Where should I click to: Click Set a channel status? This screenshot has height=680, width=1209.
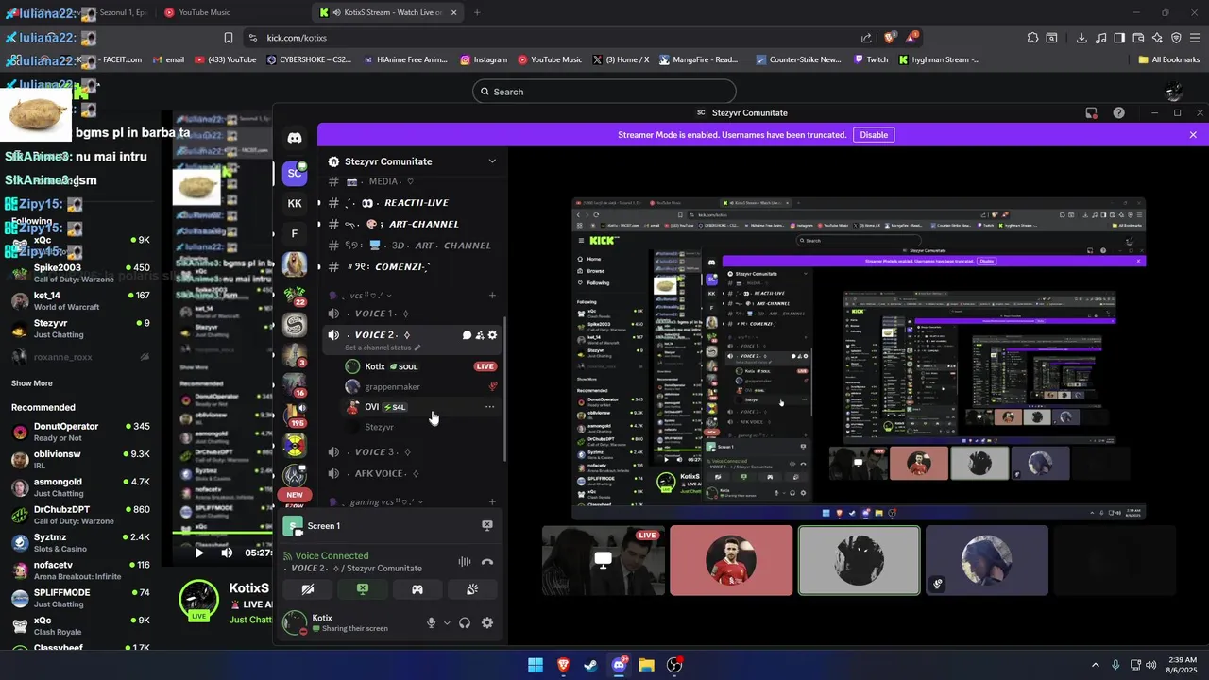pos(383,348)
